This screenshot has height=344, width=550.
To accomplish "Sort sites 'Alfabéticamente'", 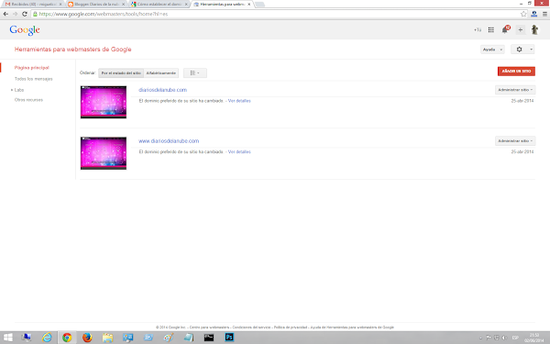I will coord(161,73).
